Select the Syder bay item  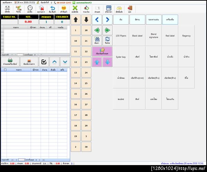coord(121,57)
